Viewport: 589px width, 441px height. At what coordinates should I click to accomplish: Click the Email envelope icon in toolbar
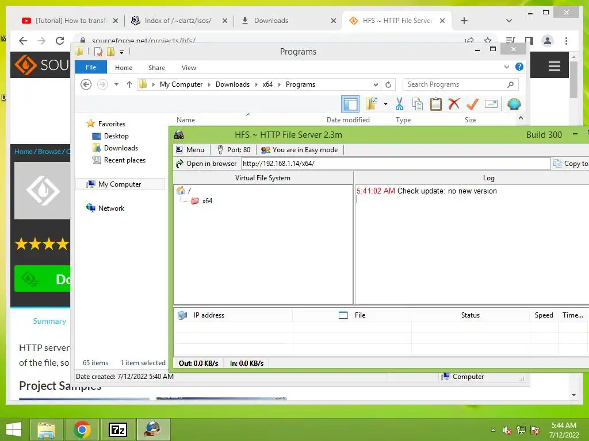point(491,104)
